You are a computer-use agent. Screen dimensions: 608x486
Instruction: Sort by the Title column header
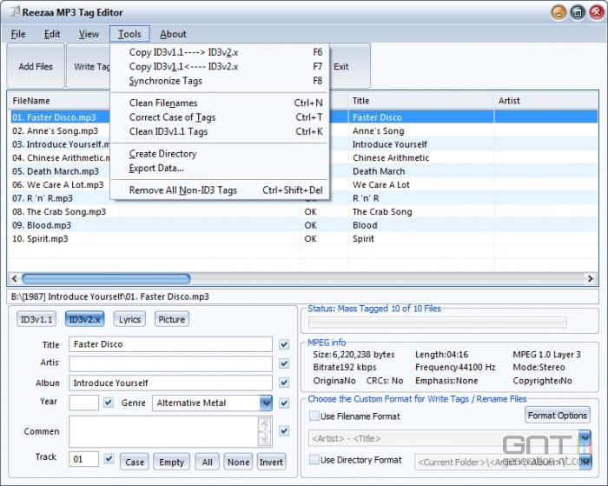421,101
